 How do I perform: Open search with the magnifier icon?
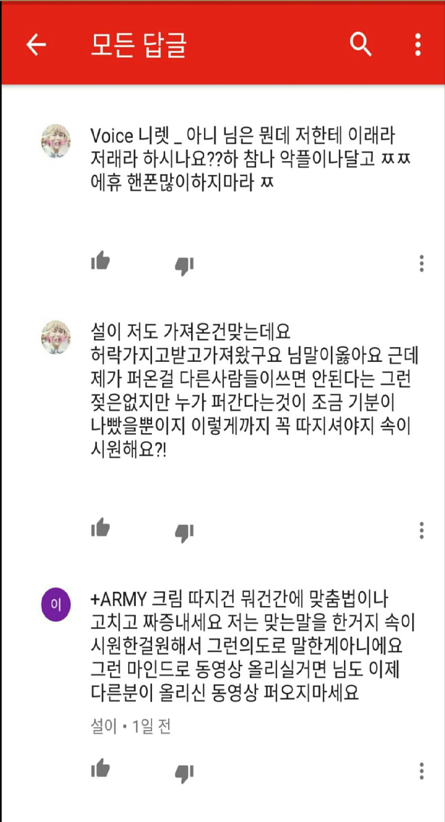pos(361,44)
